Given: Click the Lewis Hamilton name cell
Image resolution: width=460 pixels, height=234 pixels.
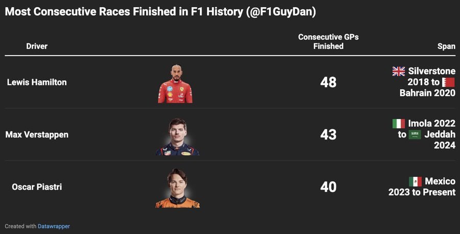Looking at the screenshot, I should (x=37, y=82).
